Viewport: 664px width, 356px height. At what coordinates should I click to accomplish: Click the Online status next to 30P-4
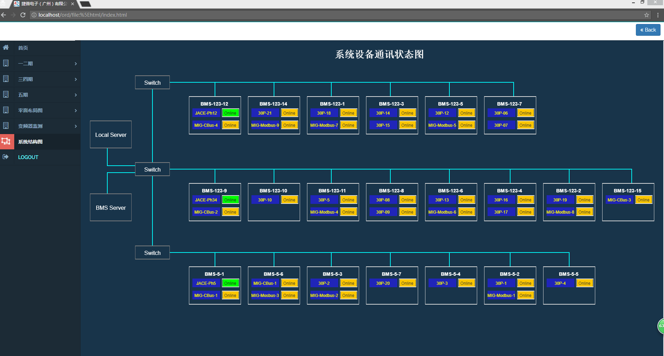click(584, 283)
